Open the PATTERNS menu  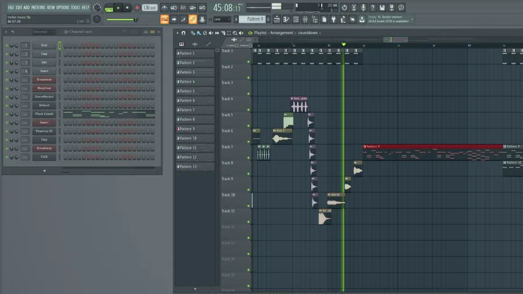pos(38,8)
